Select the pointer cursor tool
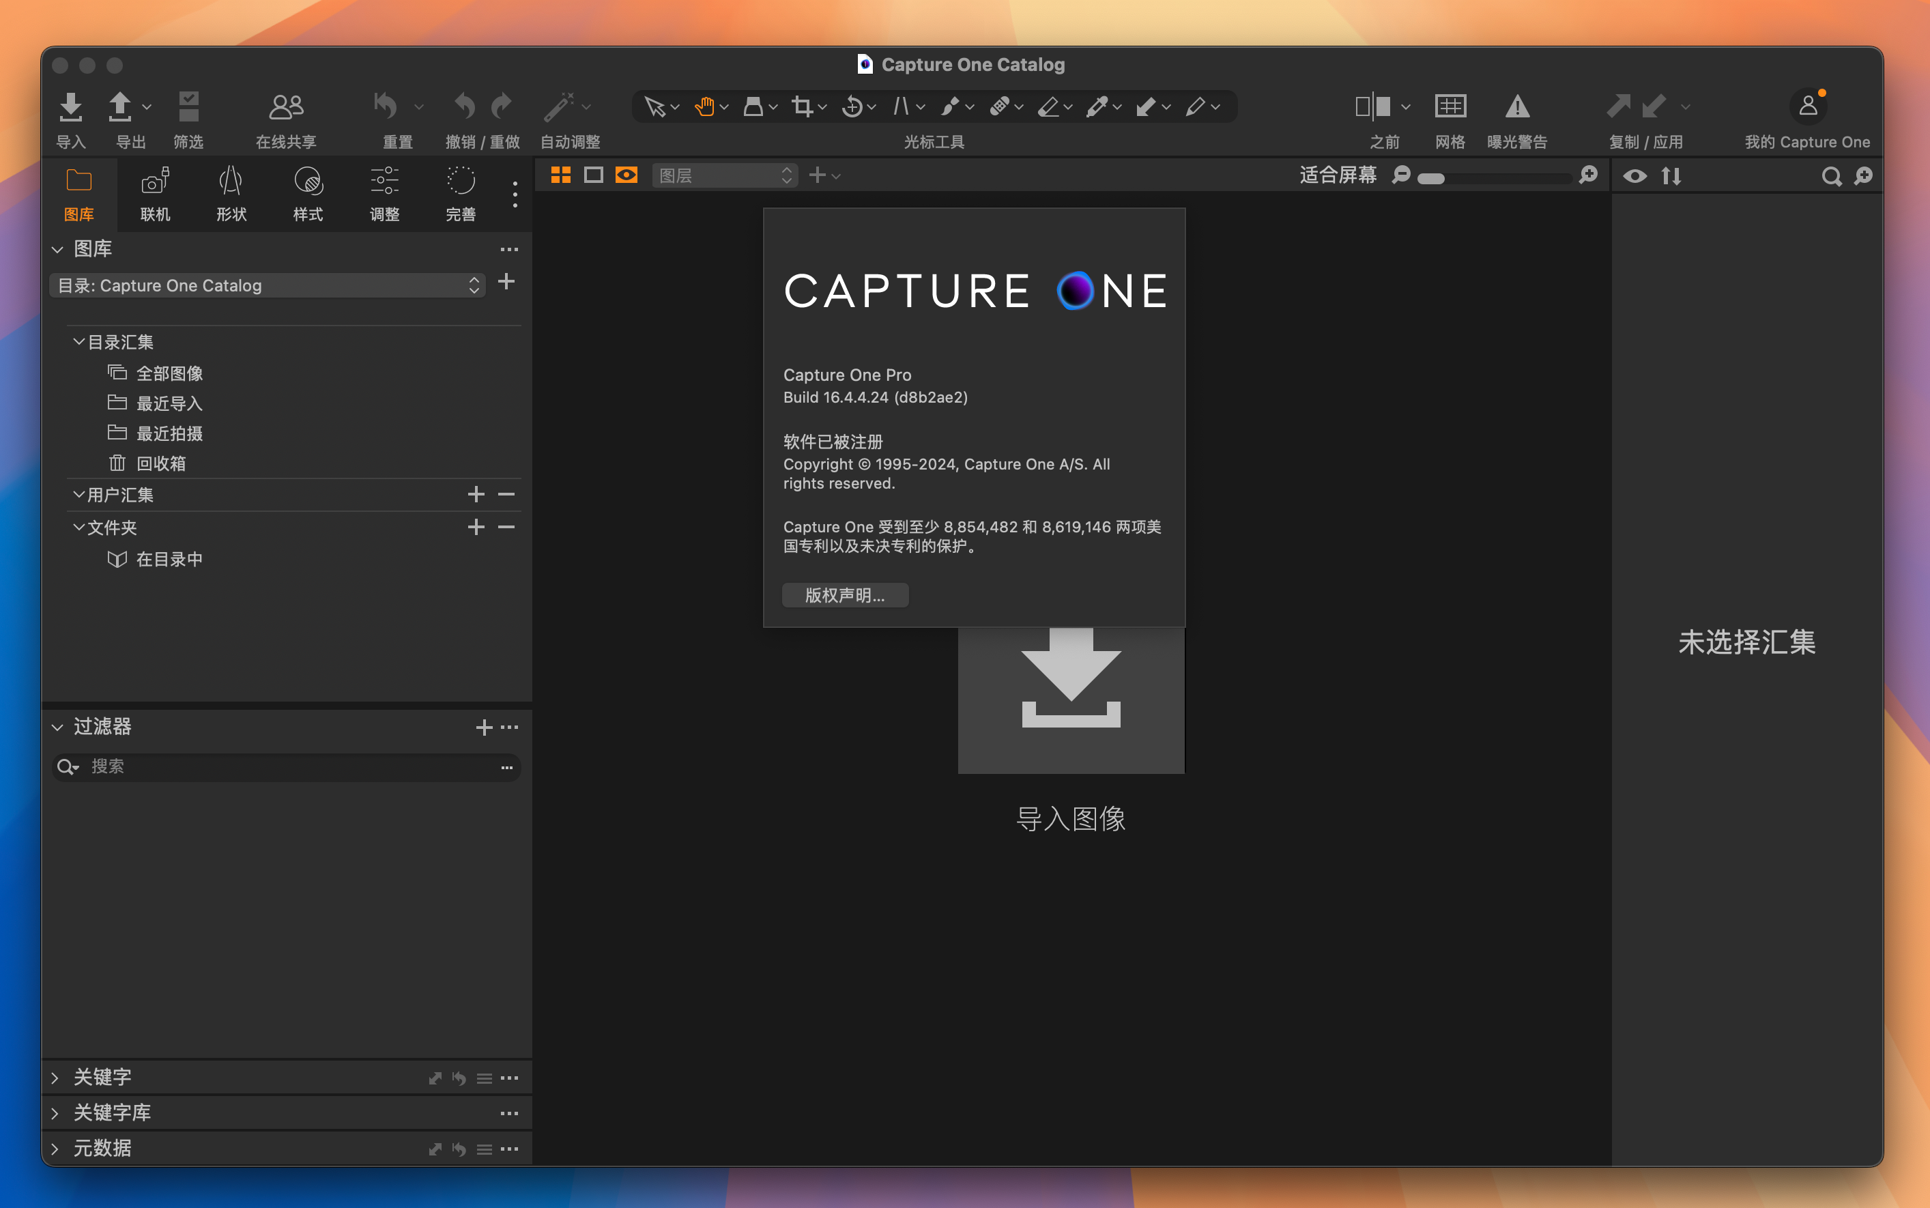This screenshot has height=1208, width=1930. click(654, 106)
